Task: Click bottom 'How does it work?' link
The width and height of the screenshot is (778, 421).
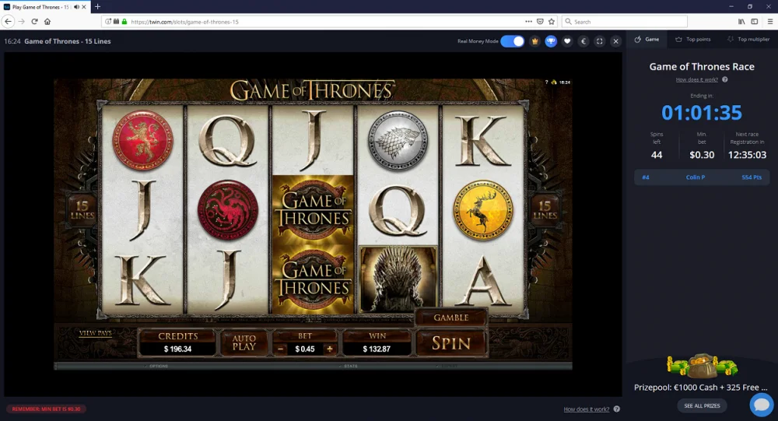Action: (587, 409)
